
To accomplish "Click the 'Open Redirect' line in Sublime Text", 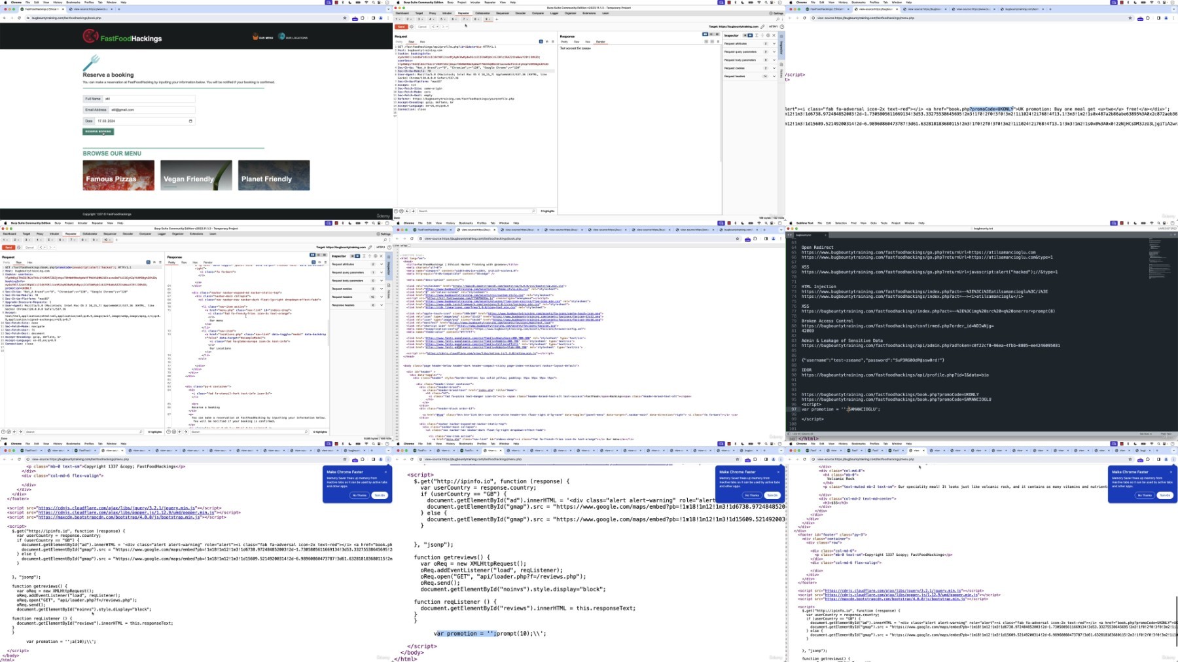I will coord(817,248).
